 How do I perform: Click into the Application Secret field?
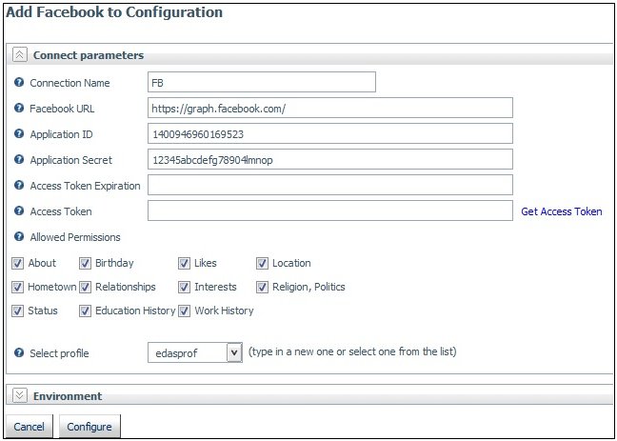tap(330, 159)
